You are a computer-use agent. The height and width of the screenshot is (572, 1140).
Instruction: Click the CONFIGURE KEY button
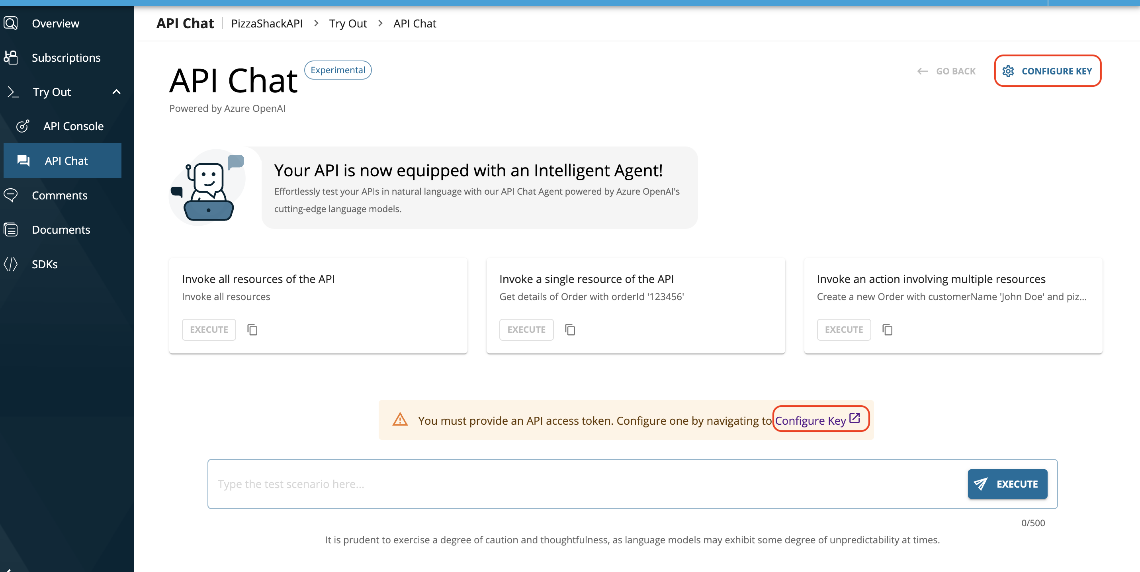[x=1048, y=71]
